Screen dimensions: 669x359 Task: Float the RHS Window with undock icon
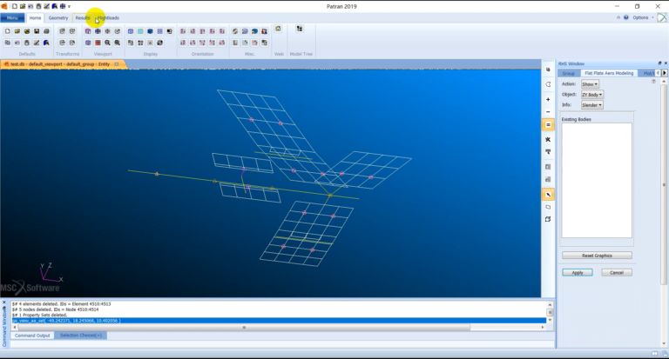pos(659,63)
